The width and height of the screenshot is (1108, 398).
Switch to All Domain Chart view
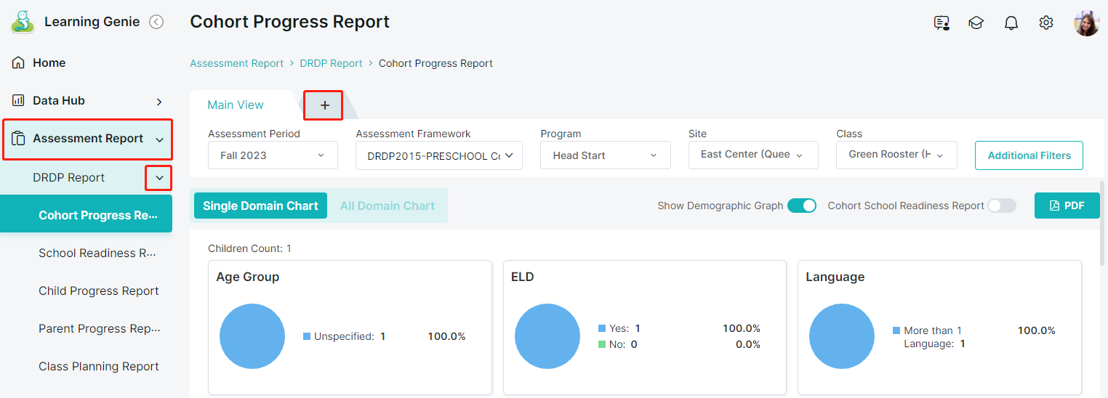coord(387,206)
